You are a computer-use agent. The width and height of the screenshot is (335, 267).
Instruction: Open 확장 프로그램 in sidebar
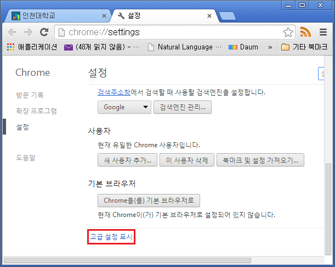[x=36, y=111]
